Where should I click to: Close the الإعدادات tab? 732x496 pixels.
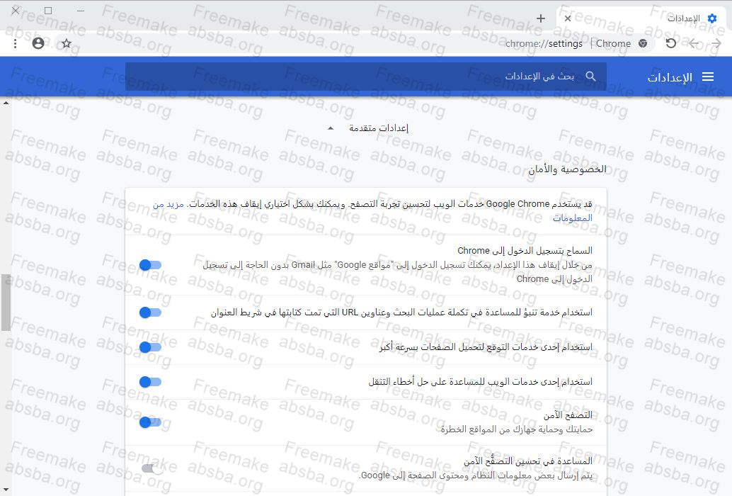click(x=568, y=18)
